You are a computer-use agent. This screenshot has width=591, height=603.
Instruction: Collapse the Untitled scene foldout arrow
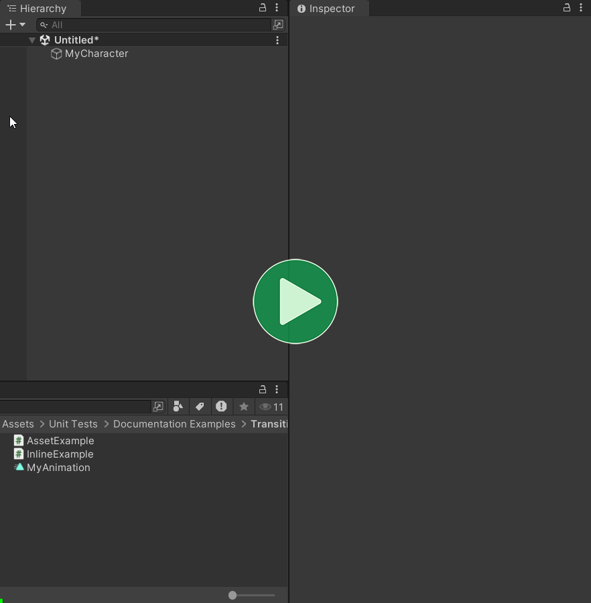31,40
